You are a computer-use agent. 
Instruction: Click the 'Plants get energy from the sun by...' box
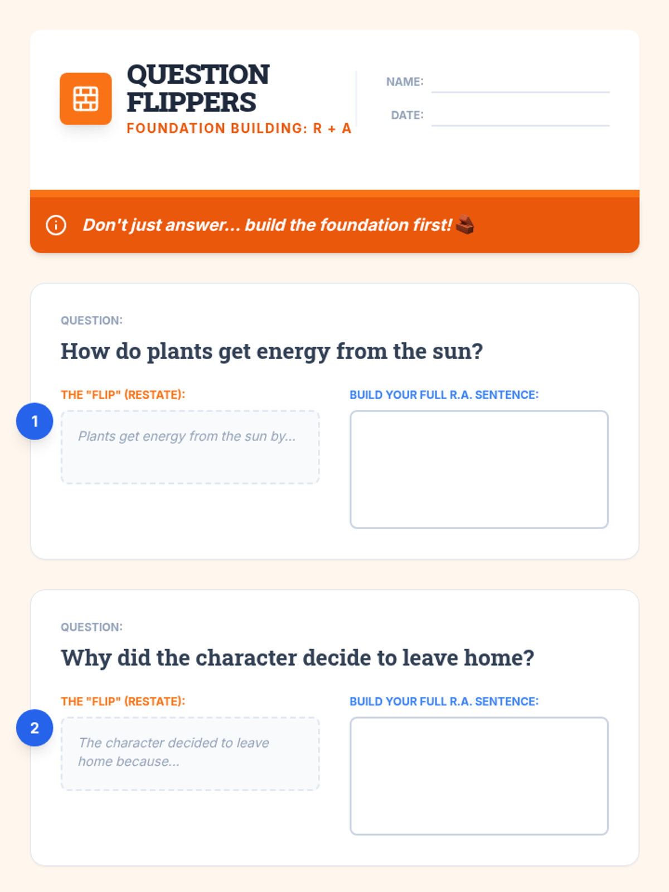click(190, 447)
